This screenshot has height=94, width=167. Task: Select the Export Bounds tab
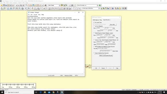tap(106, 20)
